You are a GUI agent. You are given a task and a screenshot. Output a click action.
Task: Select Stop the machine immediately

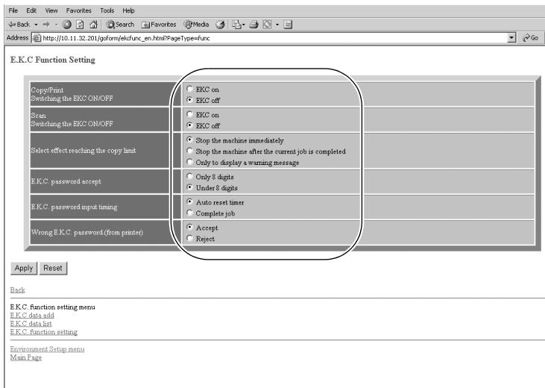[x=189, y=140]
